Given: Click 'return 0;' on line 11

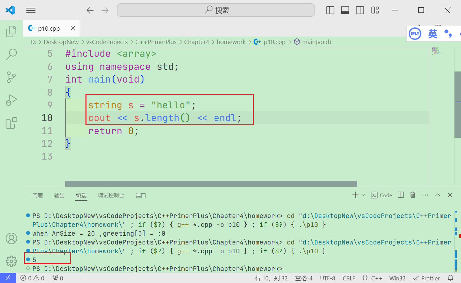Looking at the screenshot, I should (x=114, y=131).
